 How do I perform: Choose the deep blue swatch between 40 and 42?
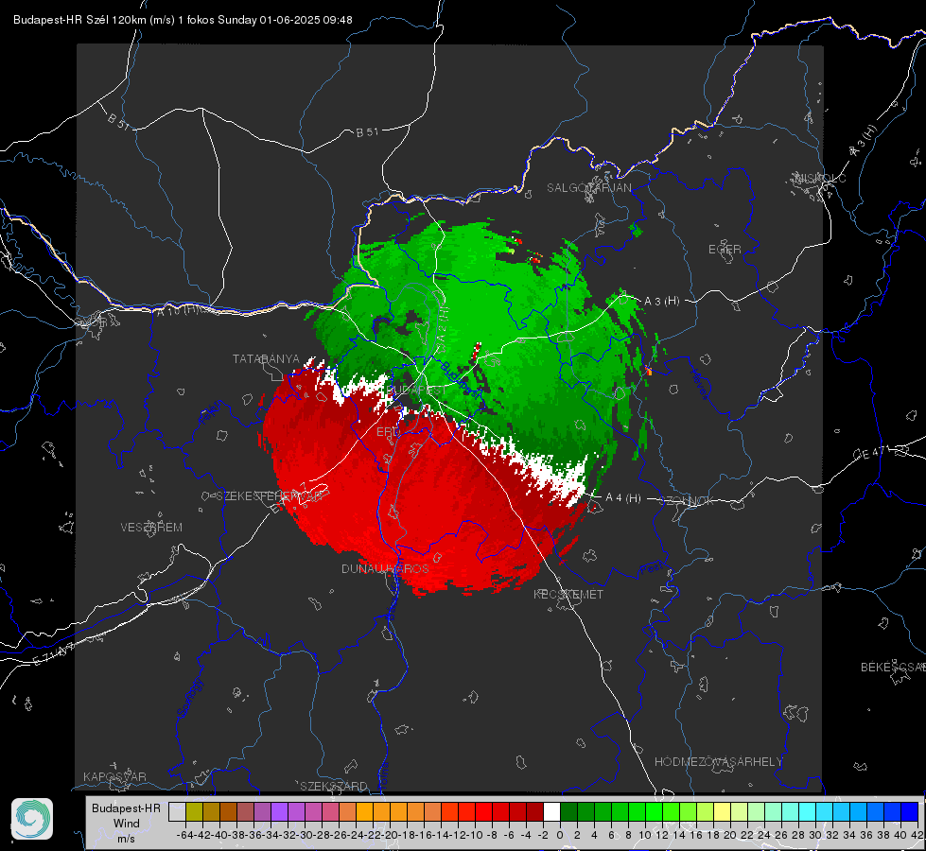click(x=910, y=811)
